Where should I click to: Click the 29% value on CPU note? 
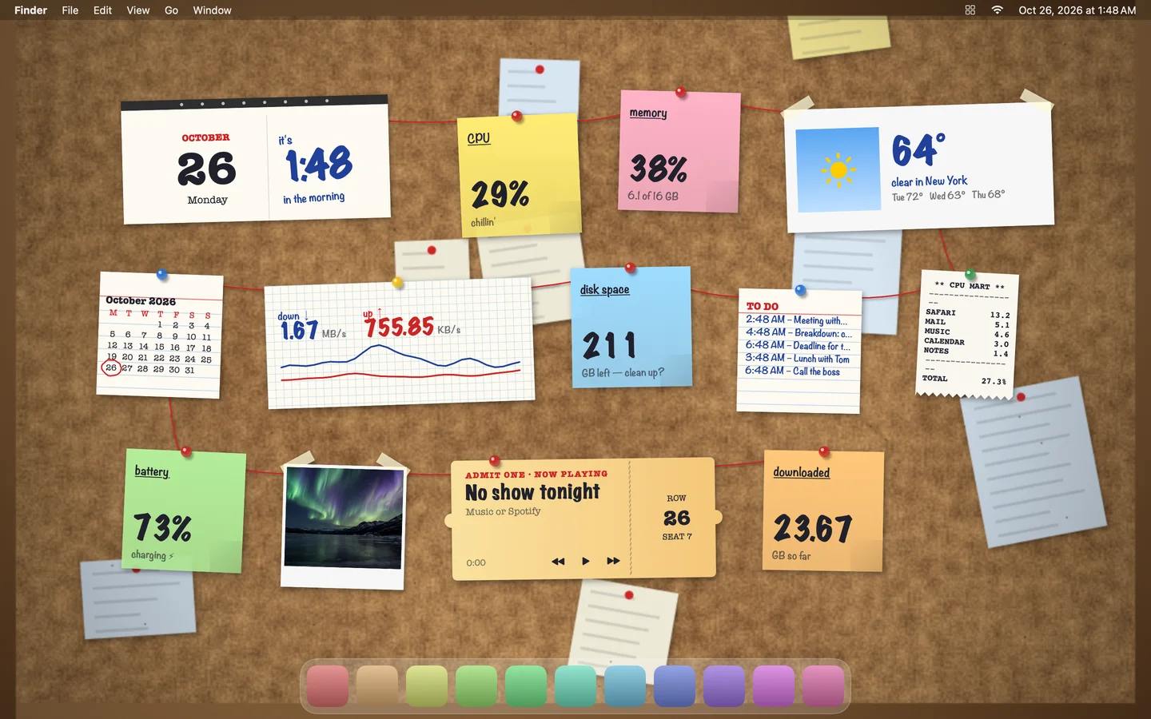tap(500, 194)
